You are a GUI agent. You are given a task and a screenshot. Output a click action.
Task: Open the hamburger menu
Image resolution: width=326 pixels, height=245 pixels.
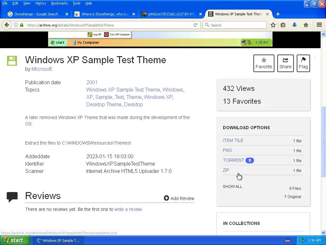(319, 25)
